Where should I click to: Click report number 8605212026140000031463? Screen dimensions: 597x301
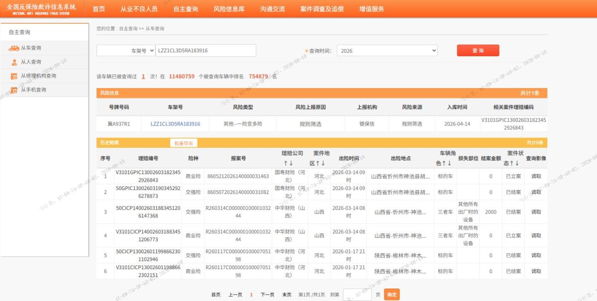(x=238, y=176)
